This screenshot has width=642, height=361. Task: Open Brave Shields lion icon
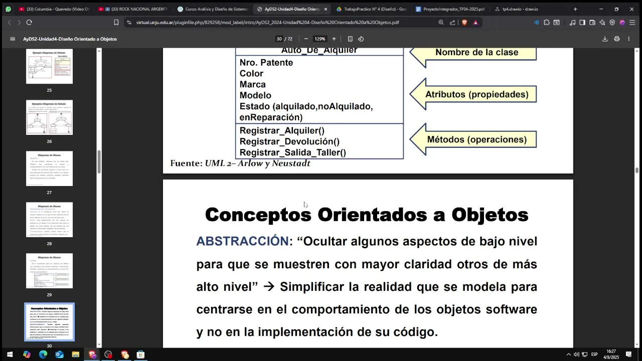pyautogui.click(x=464, y=22)
